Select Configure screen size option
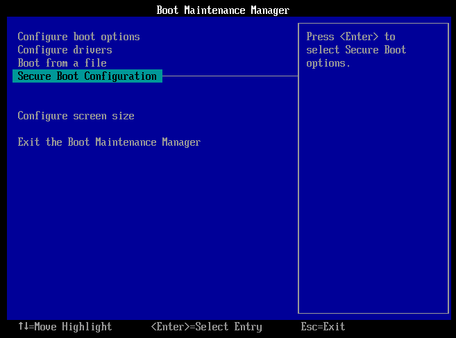The height and width of the screenshot is (338, 456). [76, 116]
